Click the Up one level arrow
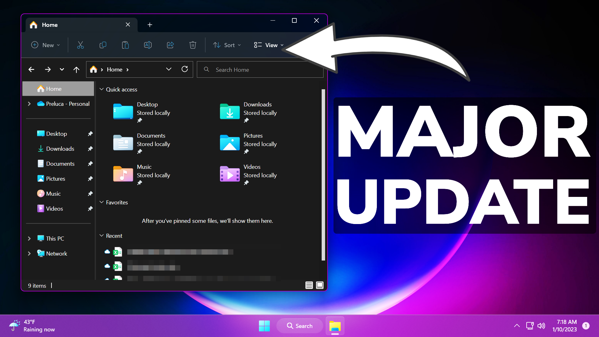 tap(76, 69)
